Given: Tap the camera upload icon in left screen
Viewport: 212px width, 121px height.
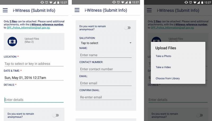Looking at the screenshot, I should click(12, 42).
